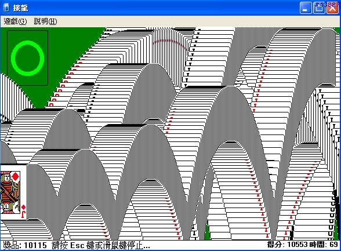Click the empty deck green circle
This screenshot has width=341, height=251.
[28, 58]
